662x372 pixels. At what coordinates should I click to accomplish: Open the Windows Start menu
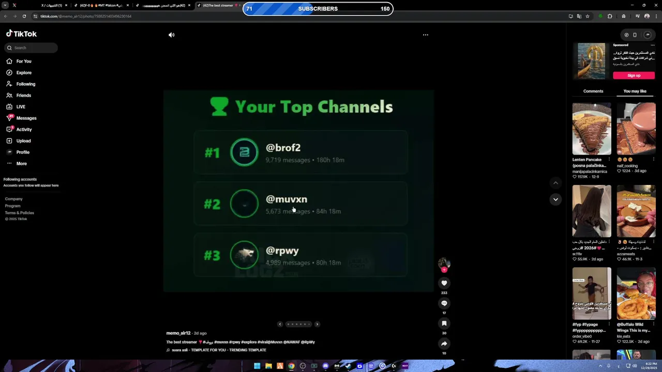point(257,366)
